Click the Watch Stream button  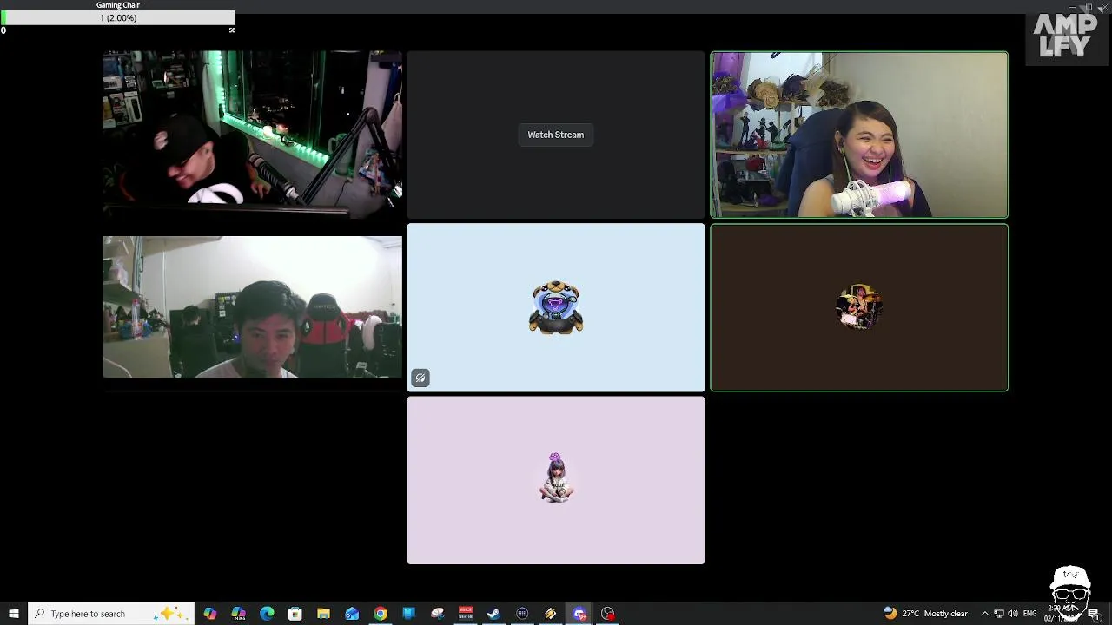tap(556, 135)
